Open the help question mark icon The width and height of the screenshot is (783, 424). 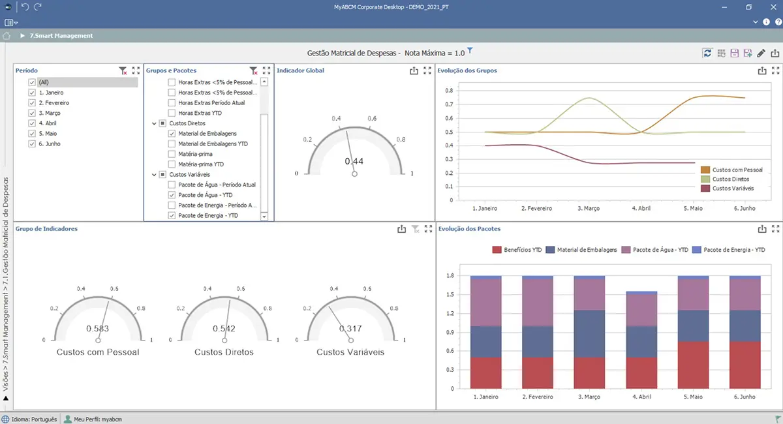pos(778,22)
